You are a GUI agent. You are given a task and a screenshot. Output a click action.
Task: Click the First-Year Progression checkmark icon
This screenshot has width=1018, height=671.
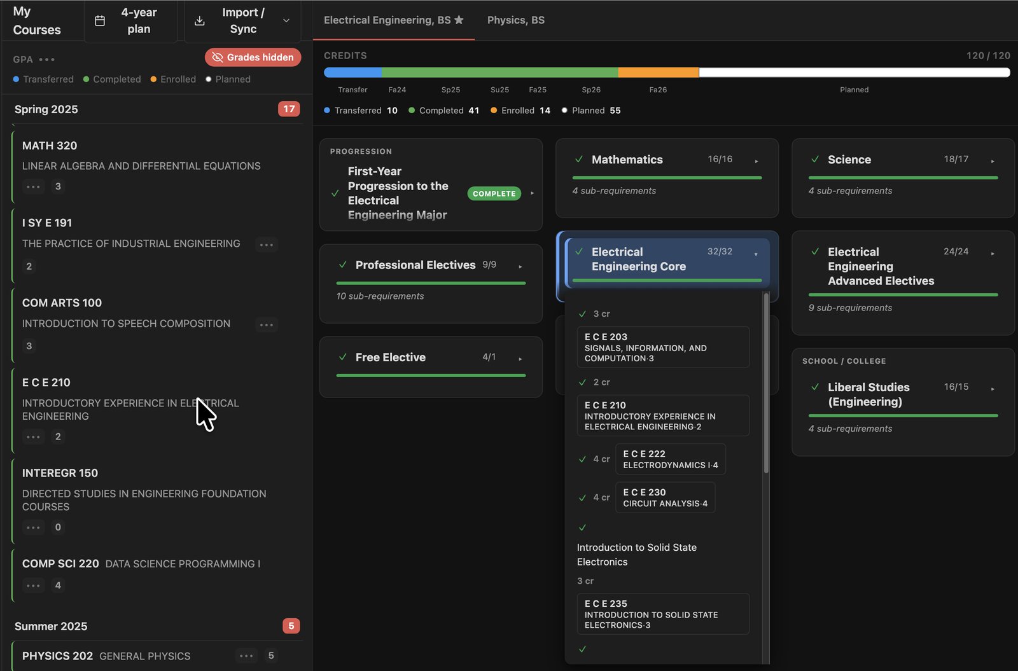pyautogui.click(x=335, y=193)
